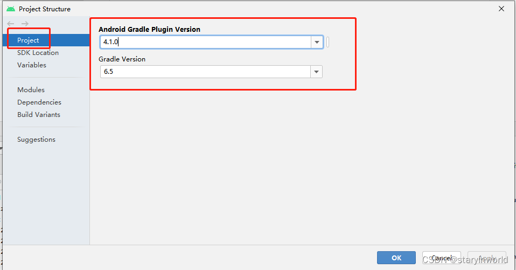The image size is (516, 270).
Task: Expand the Gradle Version dropdown
Action: tap(316, 72)
